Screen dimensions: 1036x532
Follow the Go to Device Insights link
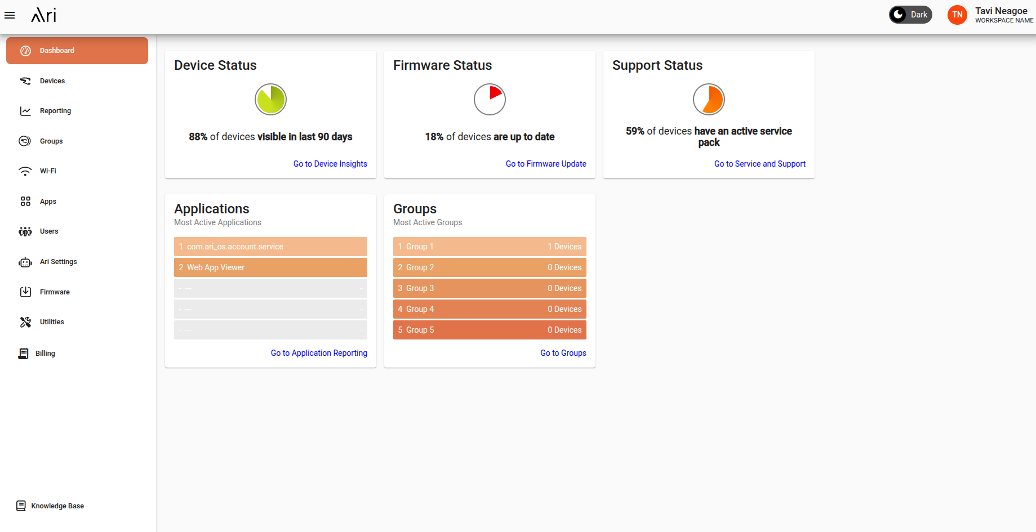(x=330, y=164)
